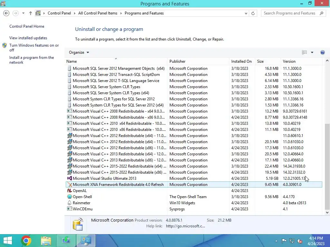Open the recent locations dropdown arrow

click(x=23, y=13)
